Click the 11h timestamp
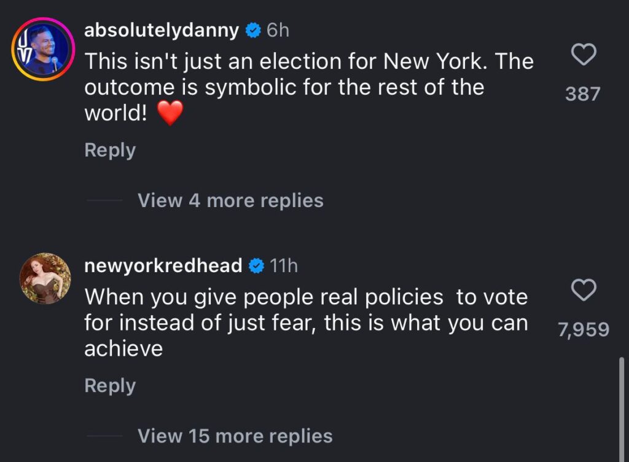This screenshot has height=462, width=629. (x=284, y=266)
